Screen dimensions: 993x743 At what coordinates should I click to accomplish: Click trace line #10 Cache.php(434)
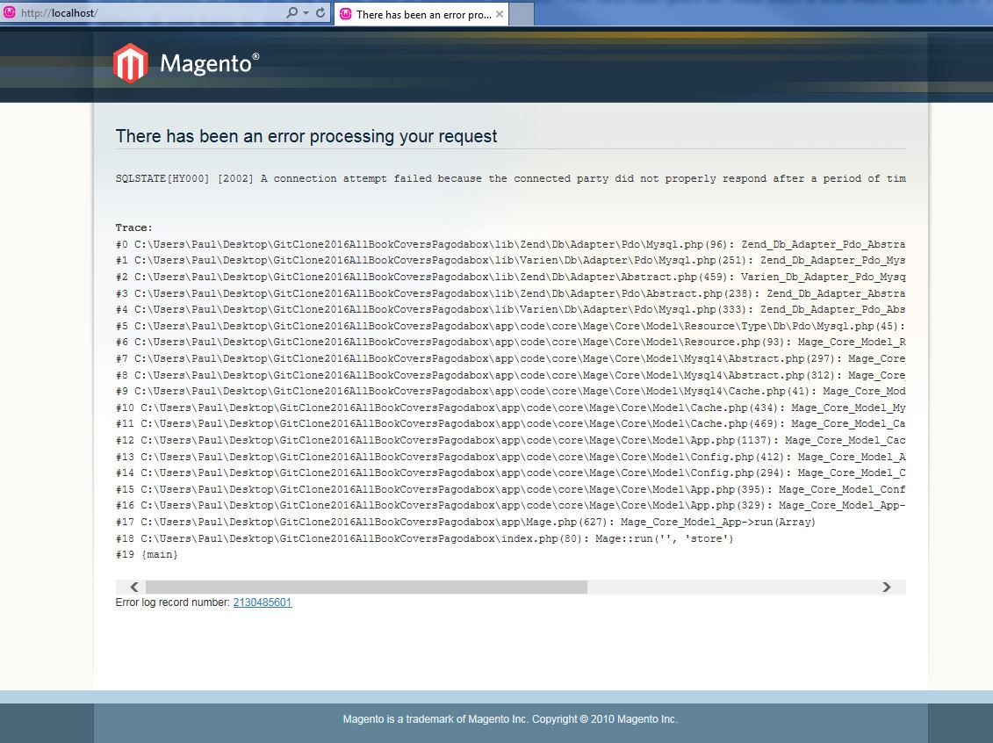(x=510, y=408)
